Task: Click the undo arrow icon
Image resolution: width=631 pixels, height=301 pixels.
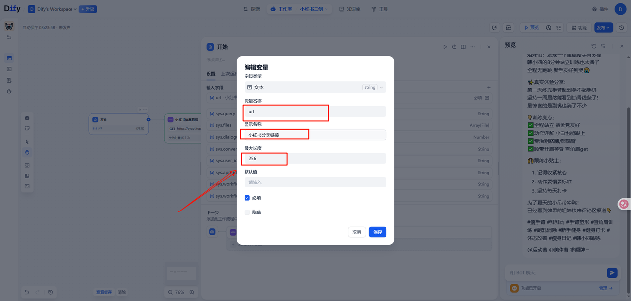Action: pyautogui.click(x=27, y=292)
